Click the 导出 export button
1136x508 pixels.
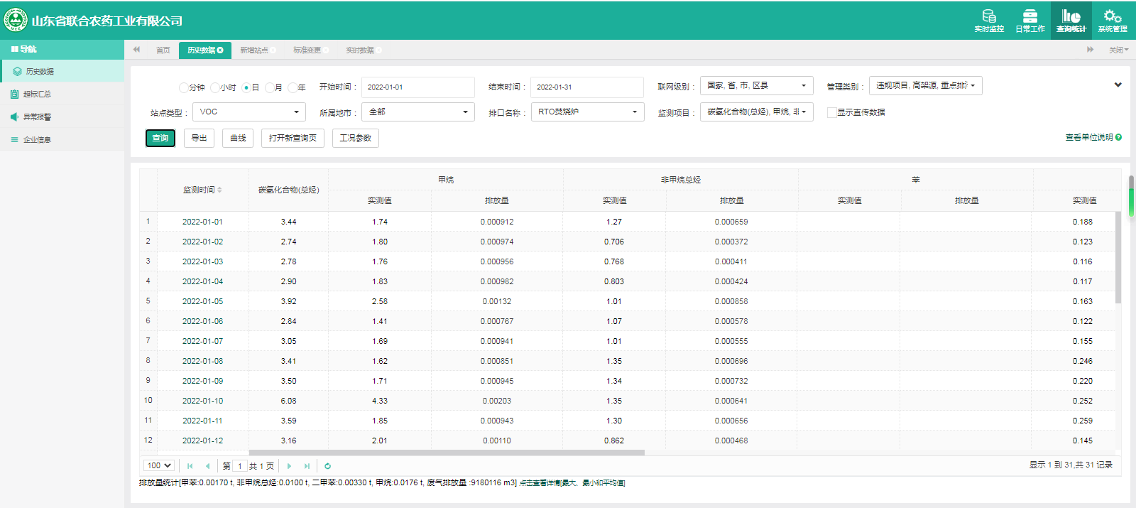coord(199,138)
